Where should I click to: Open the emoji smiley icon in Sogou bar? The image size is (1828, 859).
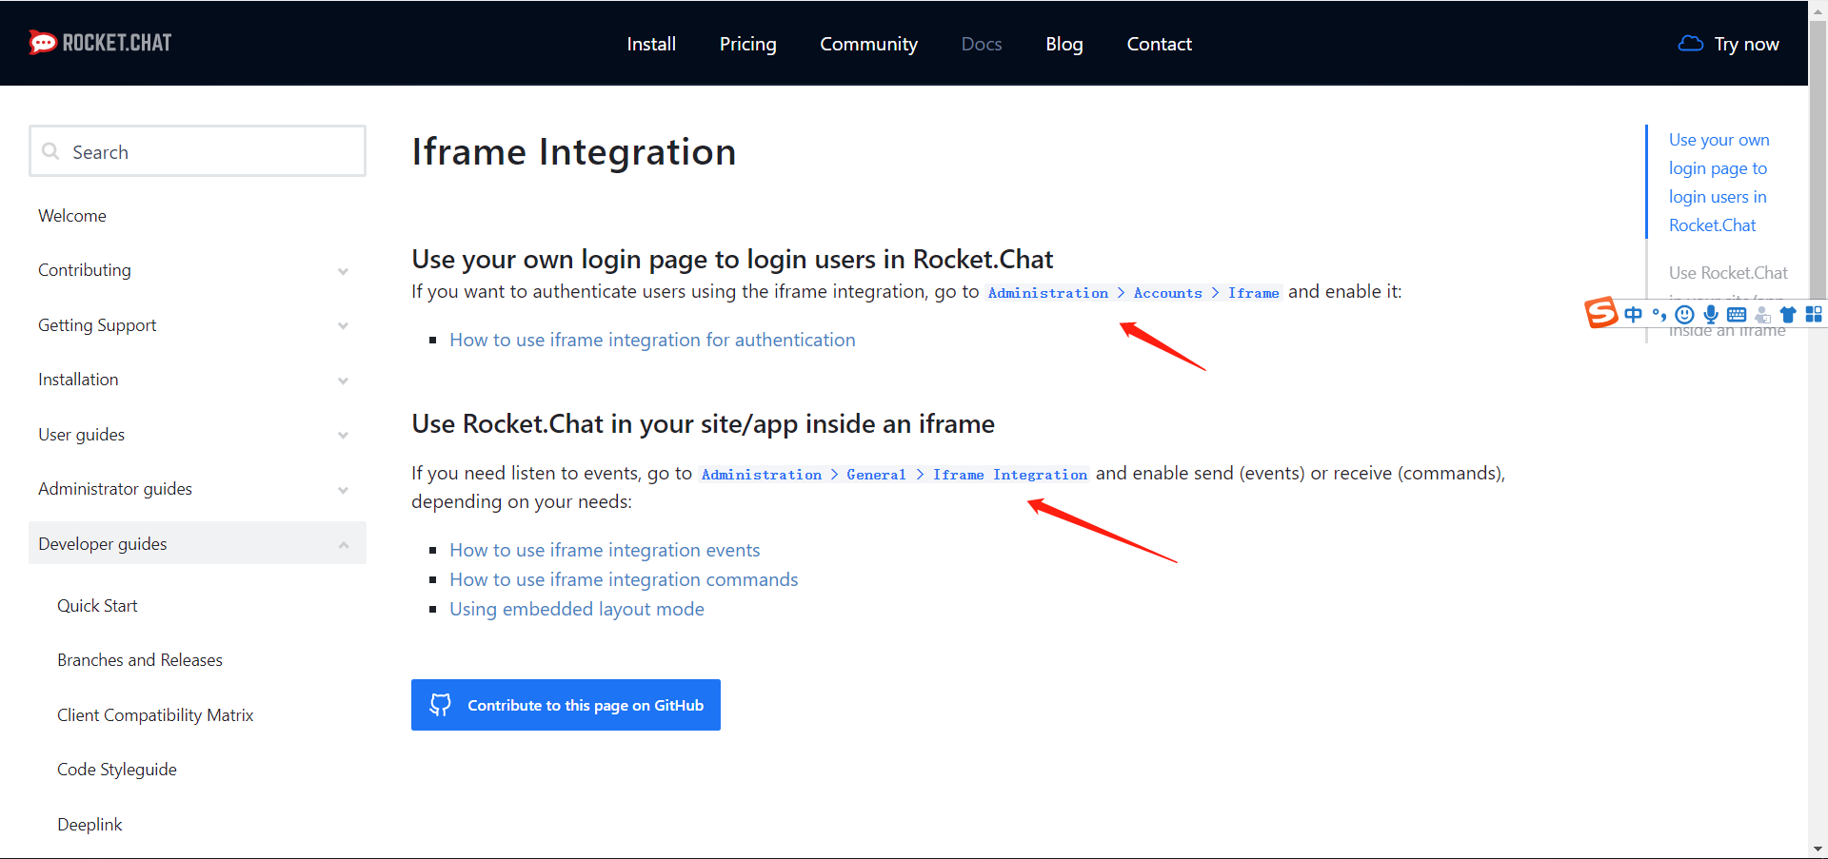(x=1684, y=315)
